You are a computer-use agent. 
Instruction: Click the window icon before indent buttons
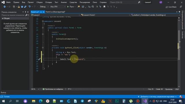coord(83,7)
